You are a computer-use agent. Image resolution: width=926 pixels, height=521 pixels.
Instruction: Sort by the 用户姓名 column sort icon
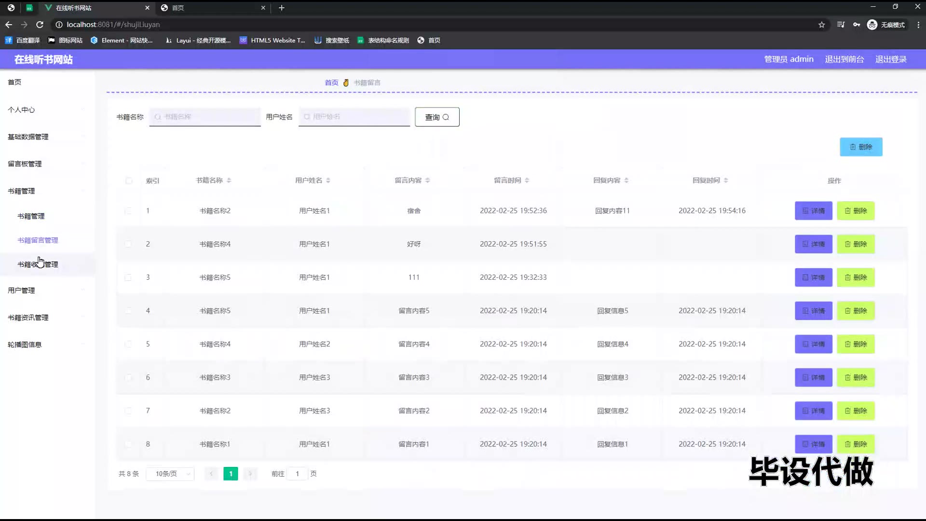pyautogui.click(x=328, y=180)
